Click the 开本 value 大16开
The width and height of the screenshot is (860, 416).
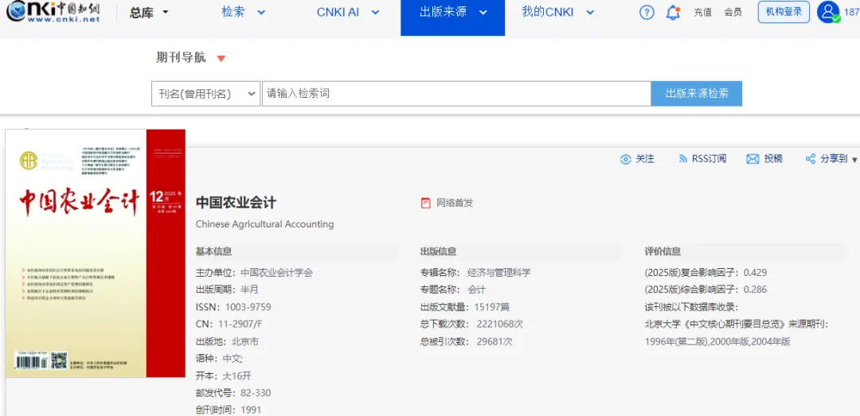click(x=237, y=376)
